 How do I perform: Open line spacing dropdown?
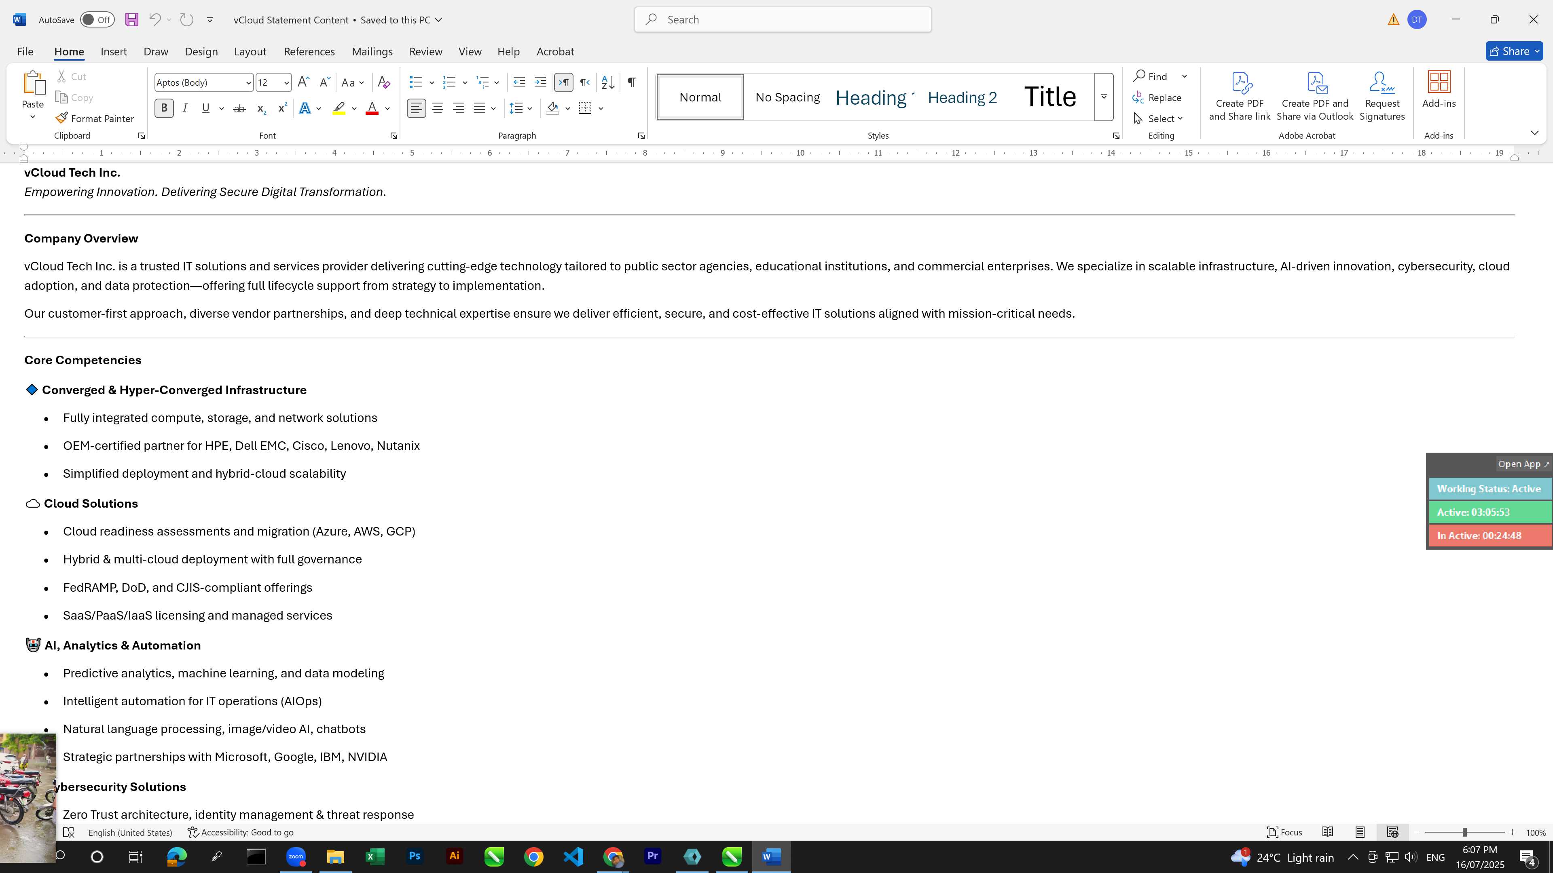(x=521, y=108)
